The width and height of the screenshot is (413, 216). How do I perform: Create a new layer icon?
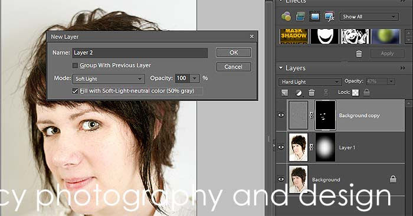point(285,93)
